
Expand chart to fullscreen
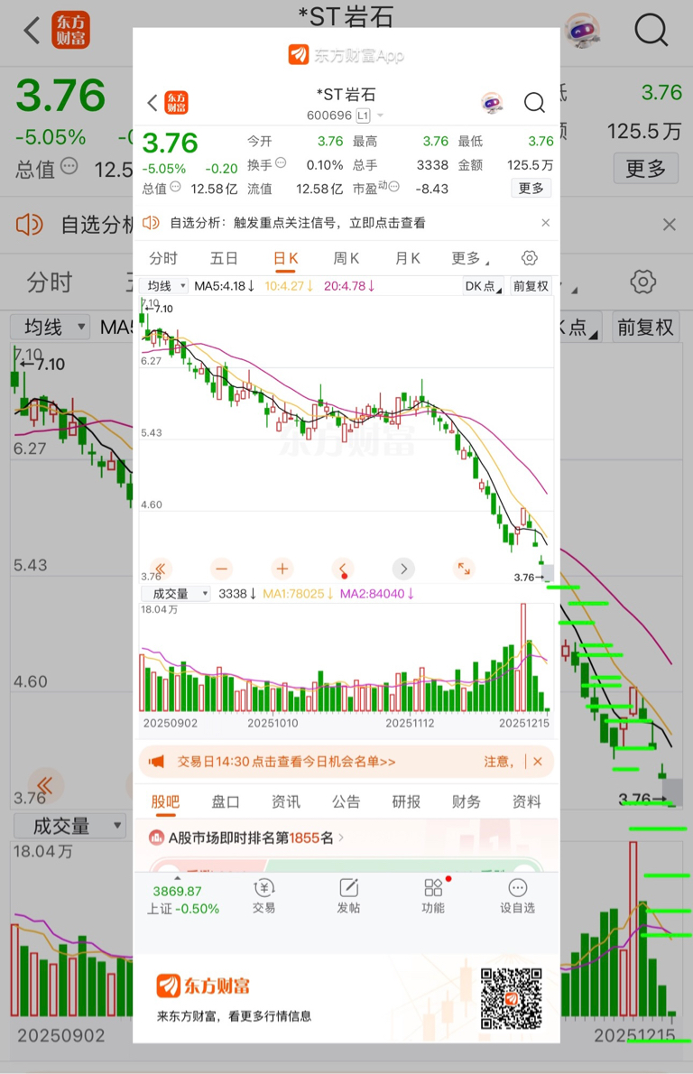click(x=465, y=569)
